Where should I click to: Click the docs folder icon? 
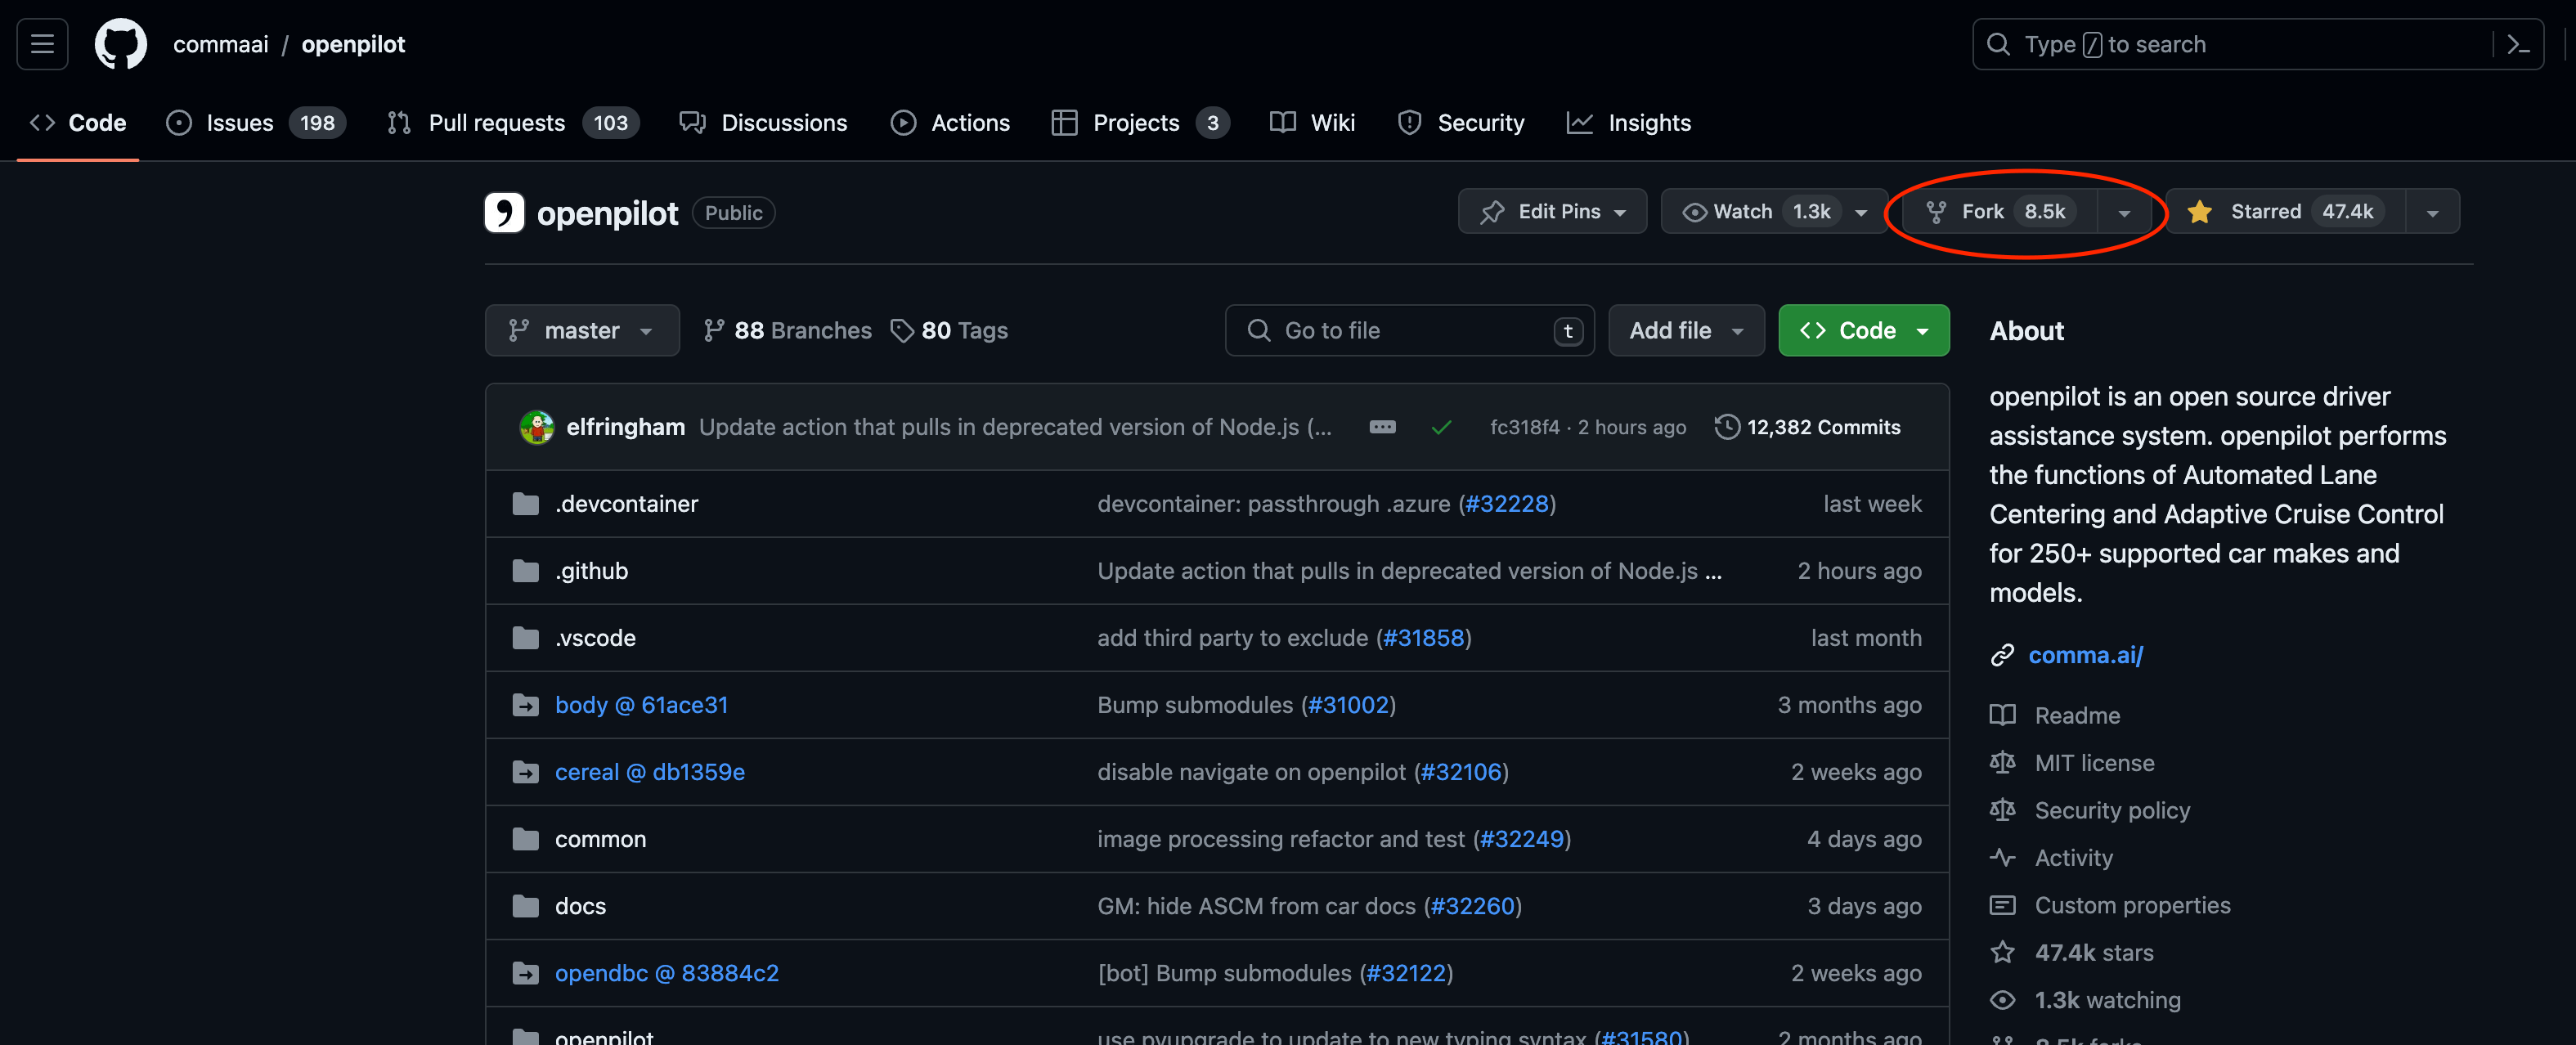point(525,906)
